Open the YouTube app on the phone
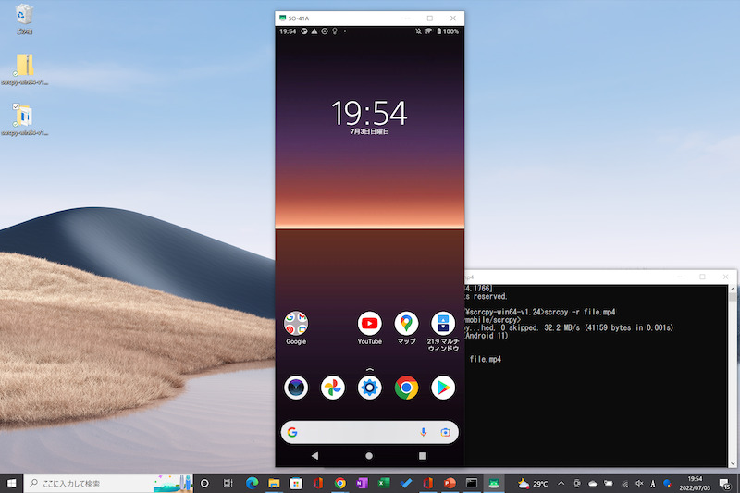 click(369, 324)
